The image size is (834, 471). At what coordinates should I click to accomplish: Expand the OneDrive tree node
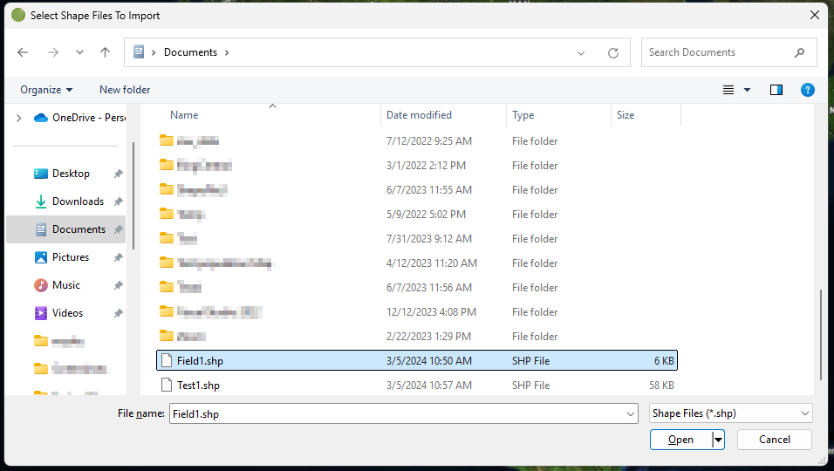(18, 118)
